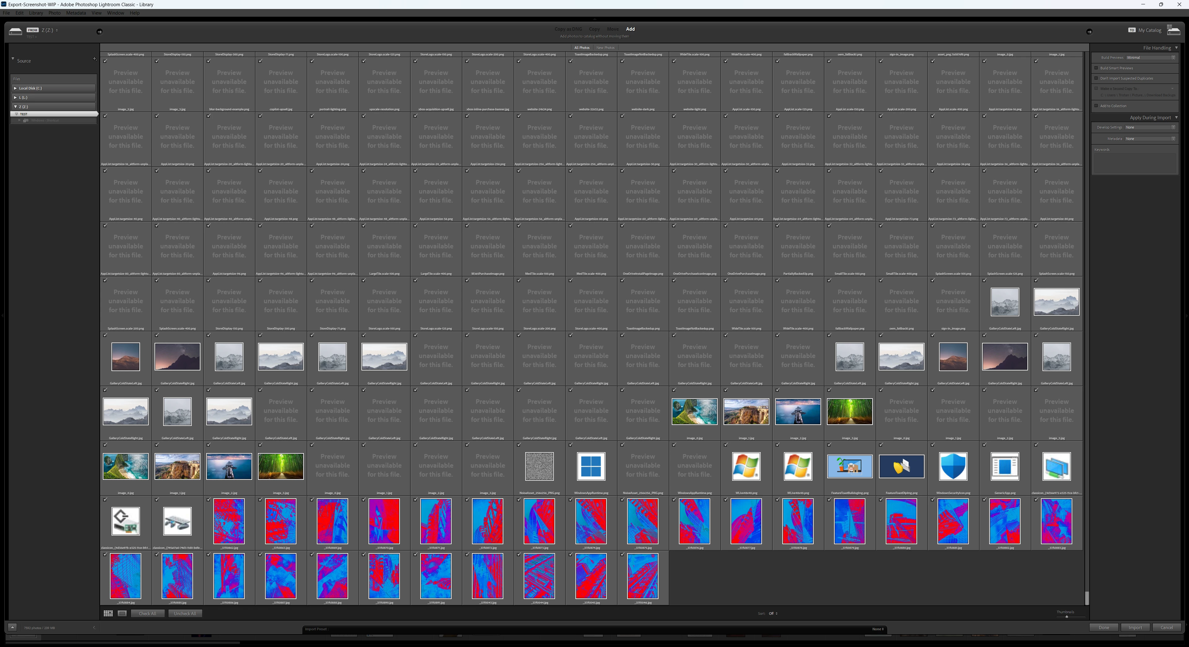
Task: Click inside the Keywords text field
Action: [1134, 162]
